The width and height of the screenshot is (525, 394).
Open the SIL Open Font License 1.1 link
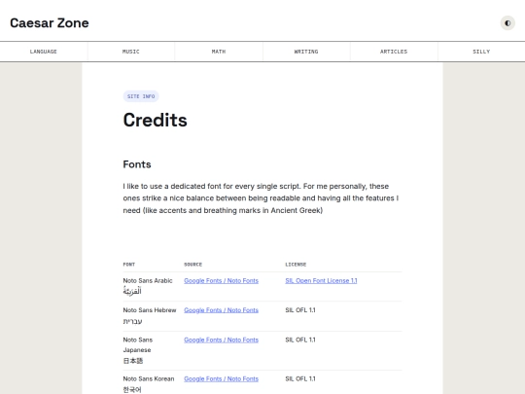pyautogui.click(x=321, y=281)
